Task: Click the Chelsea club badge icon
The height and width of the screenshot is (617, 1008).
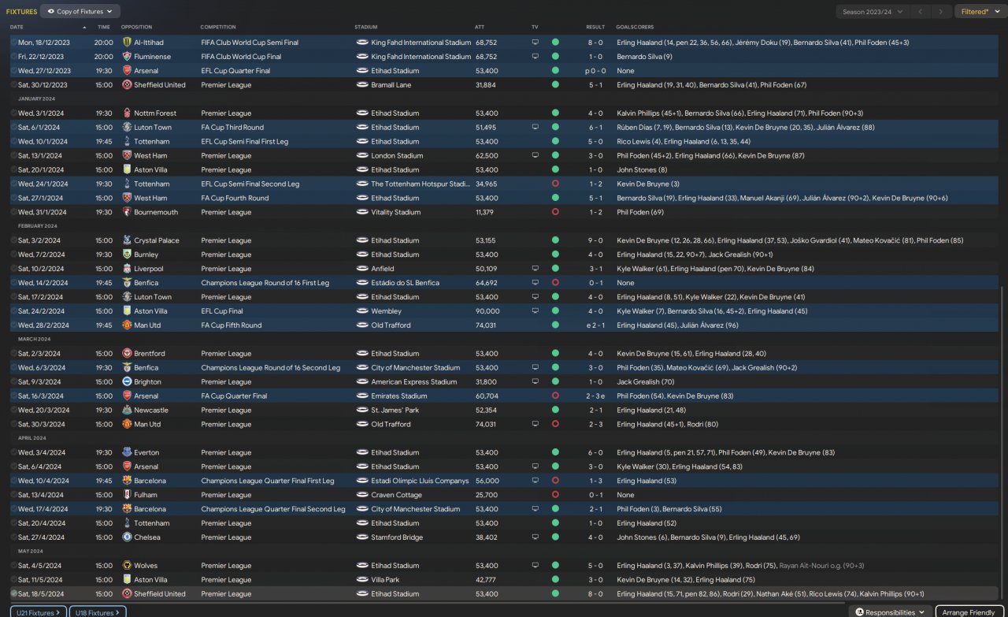Action: tap(127, 537)
